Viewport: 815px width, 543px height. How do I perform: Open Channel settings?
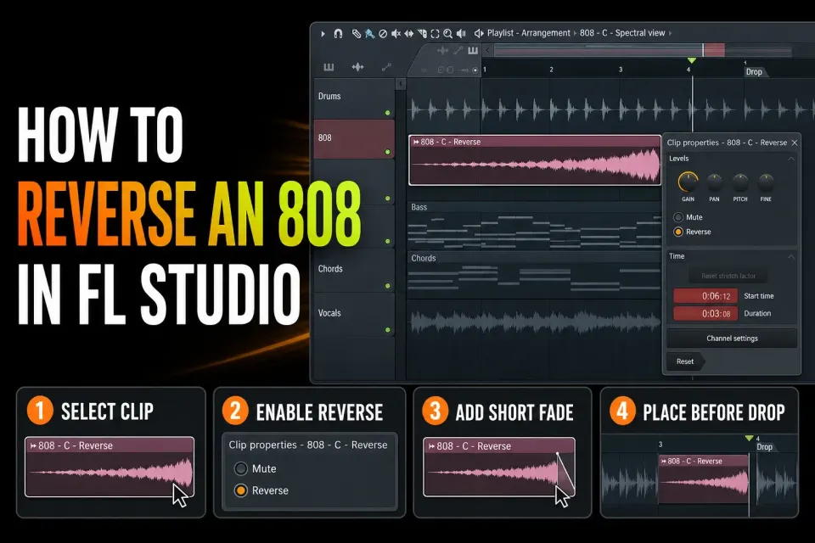[x=732, y=339]
